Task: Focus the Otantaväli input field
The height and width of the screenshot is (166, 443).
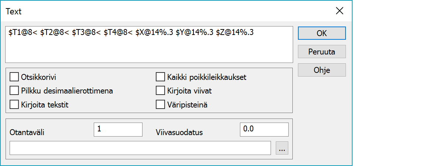Action: [118, 129]
